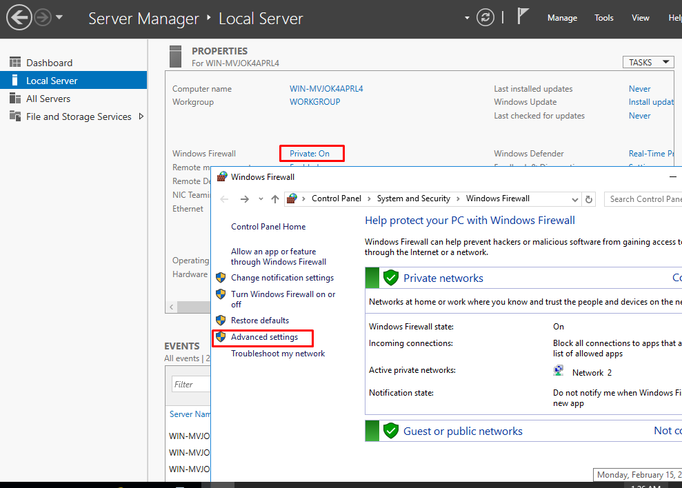
Task: Expand Guest or public networks section
Action: click(x=523, y=431)
